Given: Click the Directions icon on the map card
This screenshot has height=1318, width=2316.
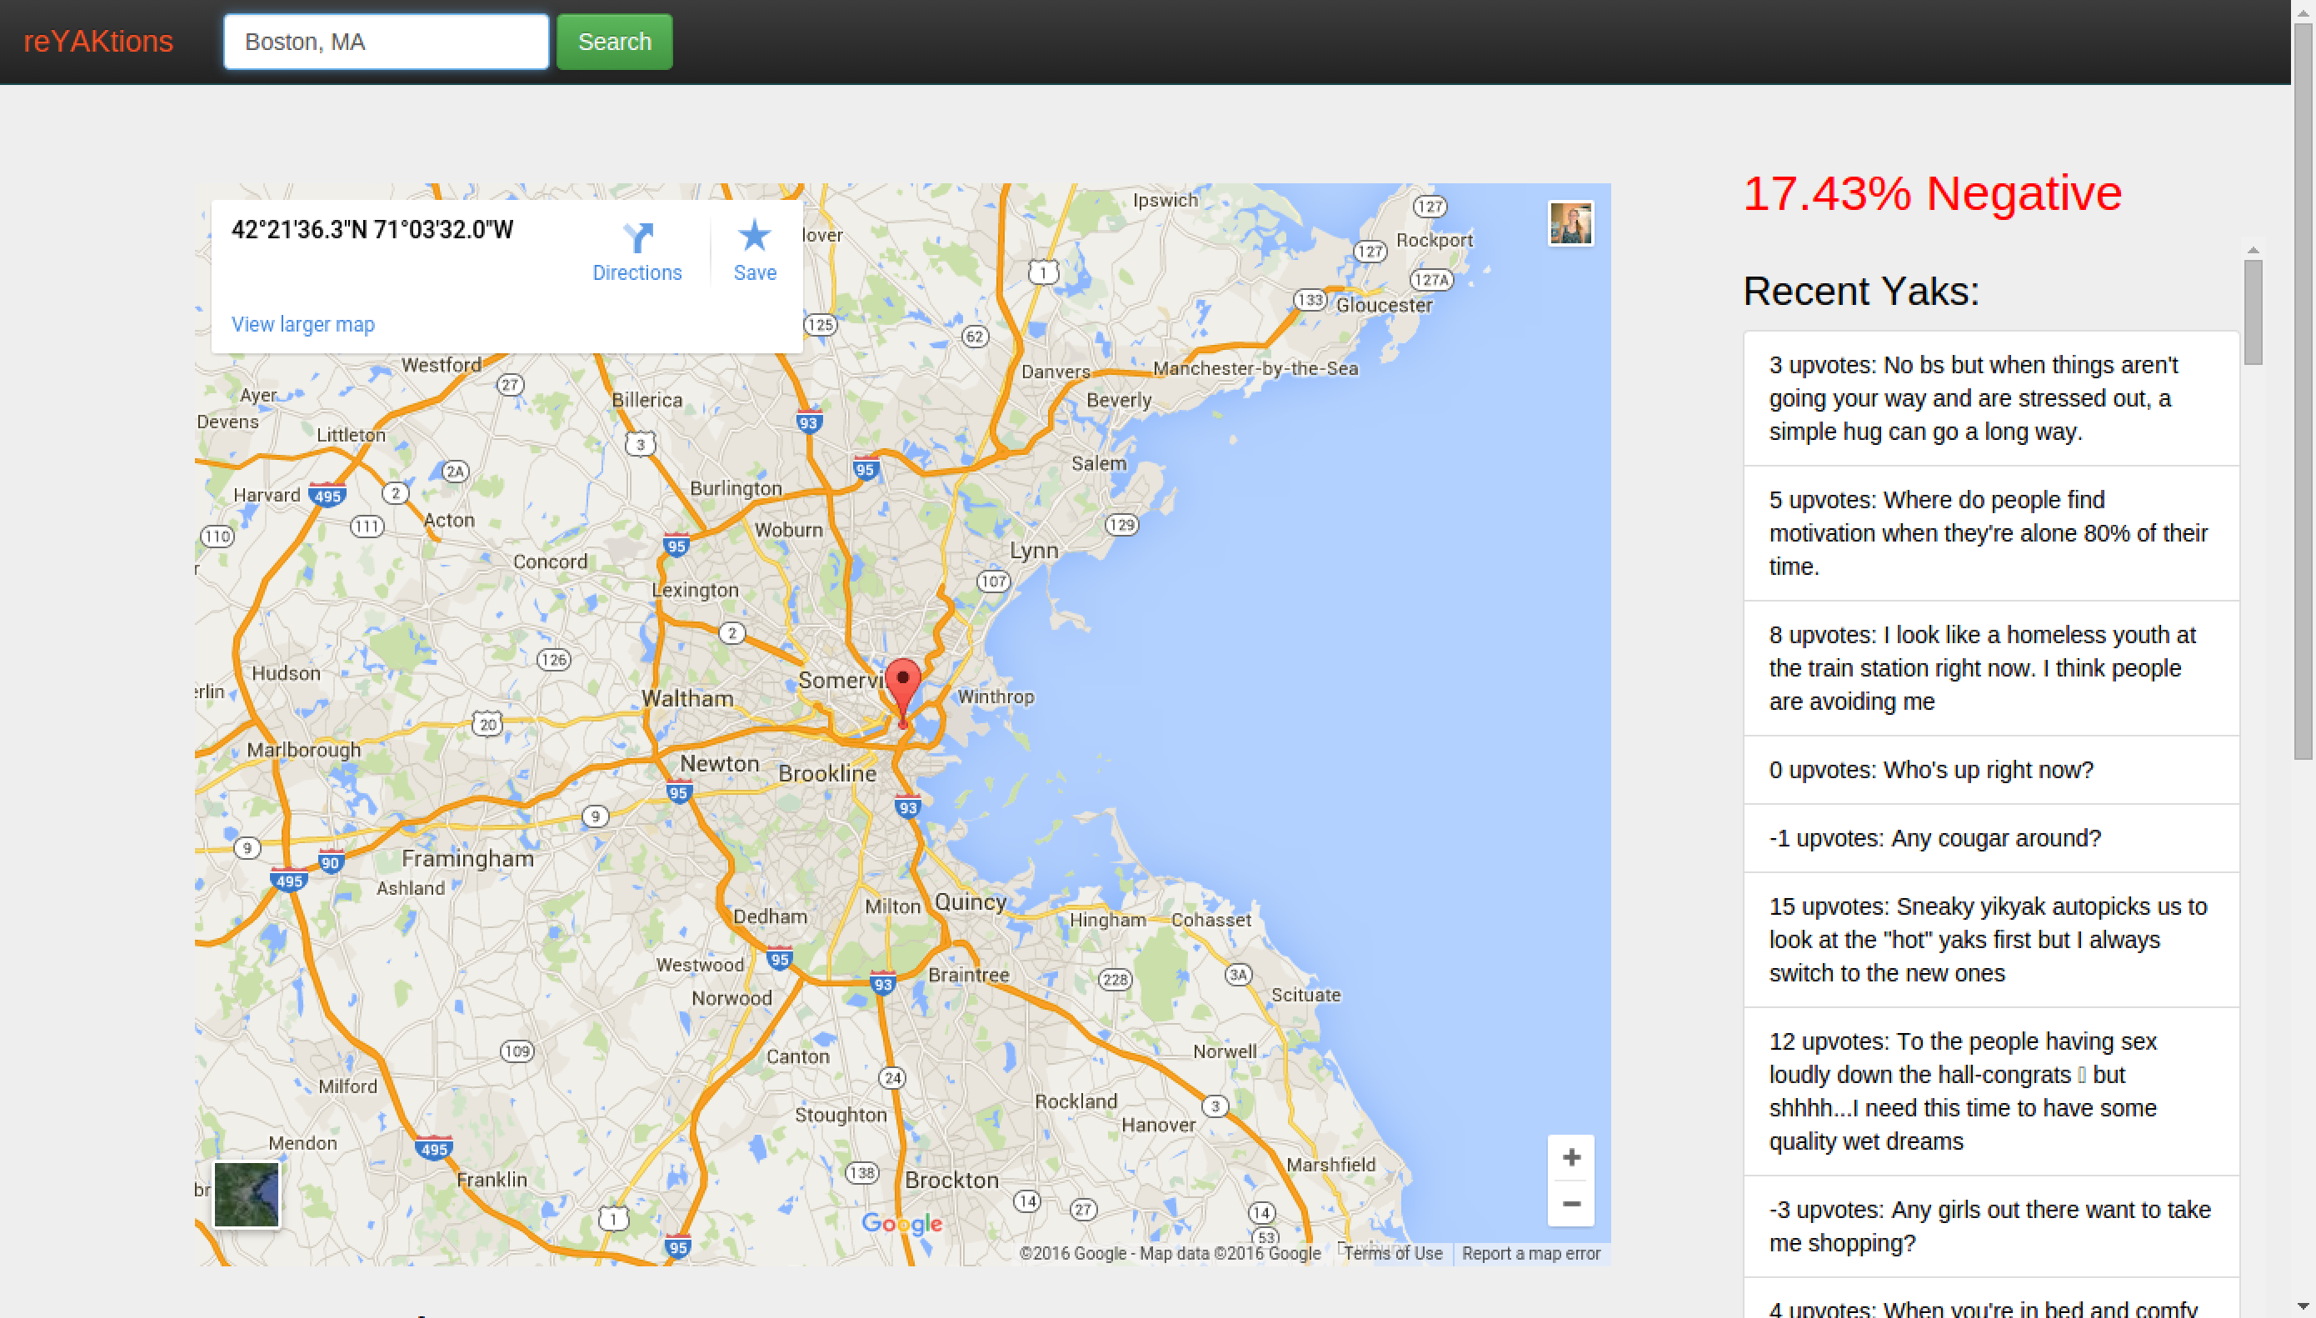Looking at the screenshot, I should pyautogui.click(x=637, y=238).
